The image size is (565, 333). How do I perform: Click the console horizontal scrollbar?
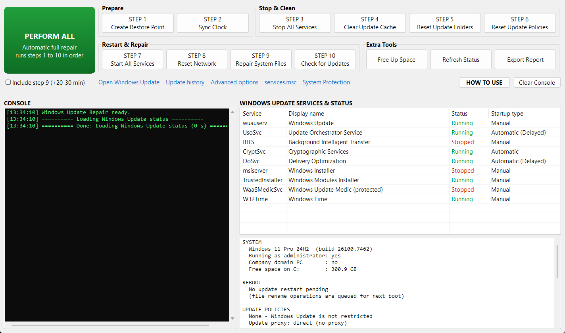coord(110,325)
